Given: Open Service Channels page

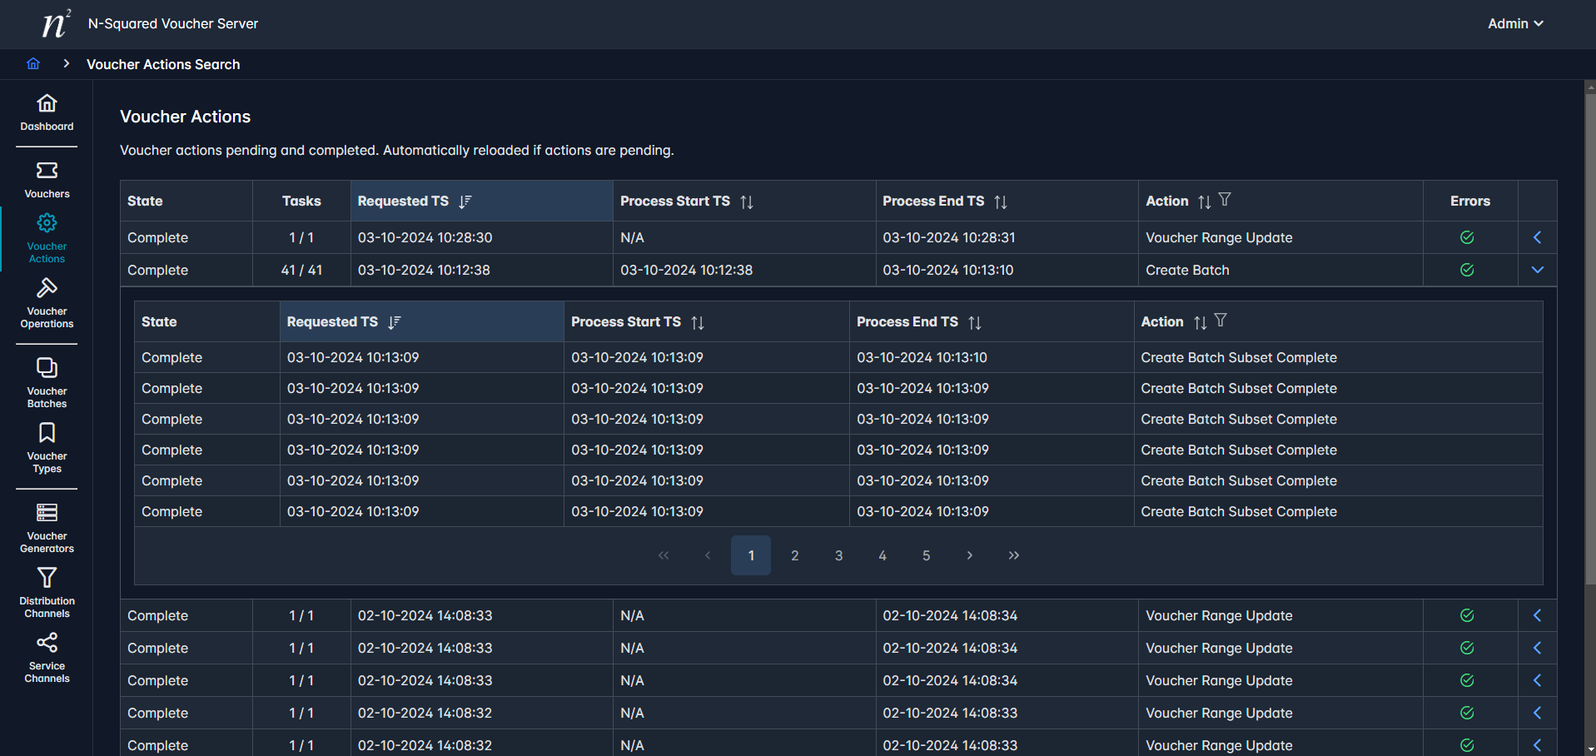Looking at the screenshot, I should [47, 658].
